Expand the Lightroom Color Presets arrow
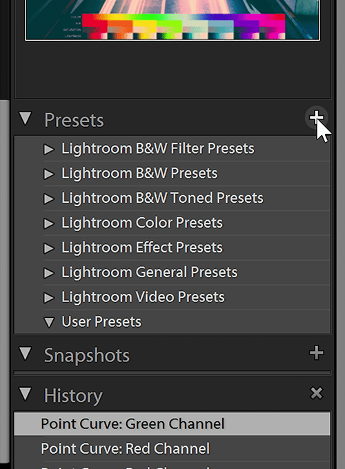 49,223
